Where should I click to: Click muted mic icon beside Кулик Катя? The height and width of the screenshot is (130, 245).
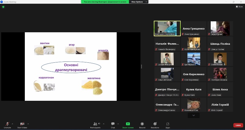183,95
